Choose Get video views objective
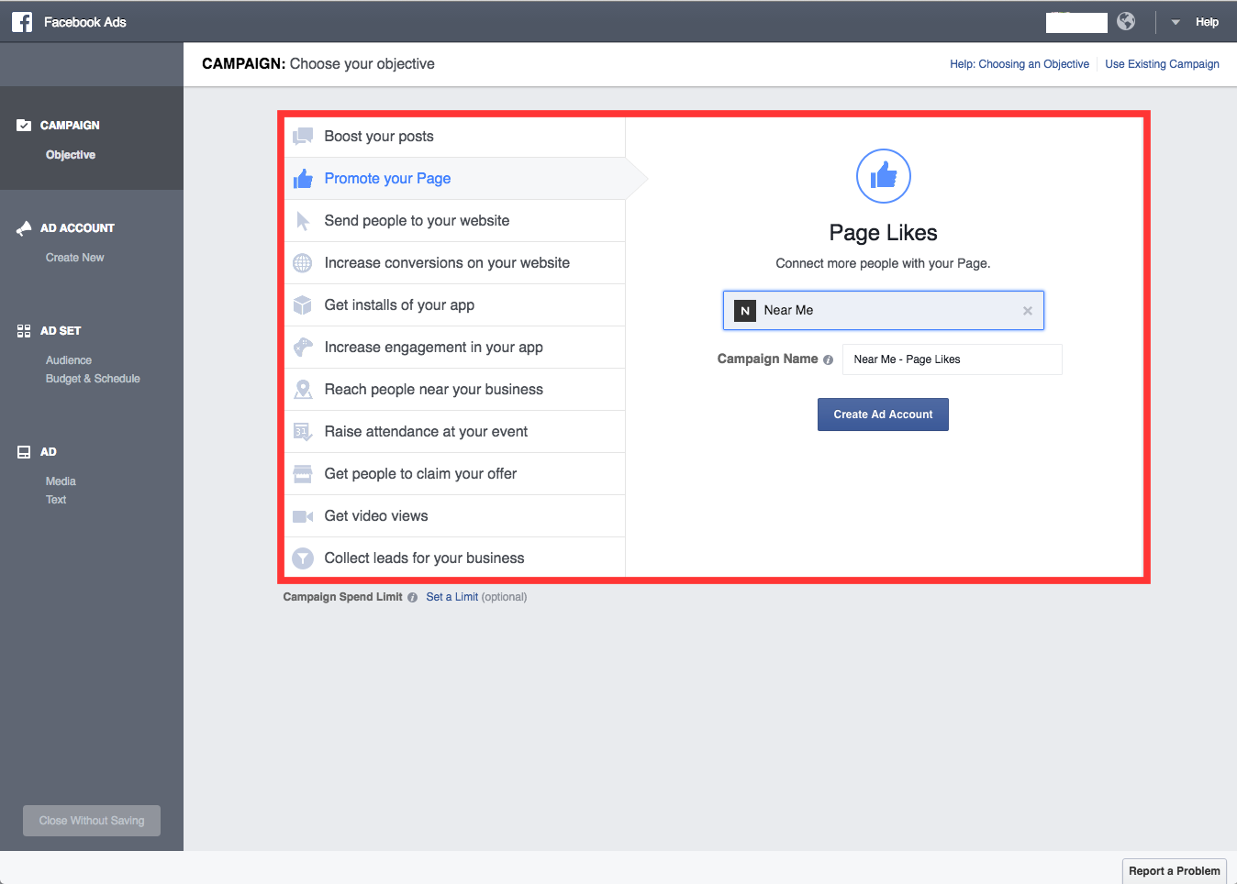The image size is (1237, 884). pos(455,516)
